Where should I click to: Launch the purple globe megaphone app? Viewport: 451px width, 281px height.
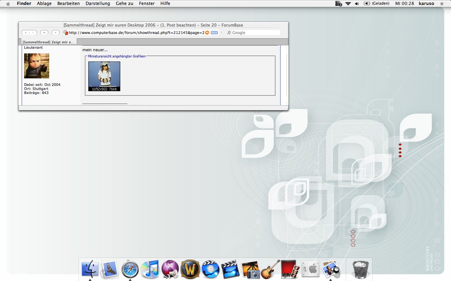click(170, 269)
